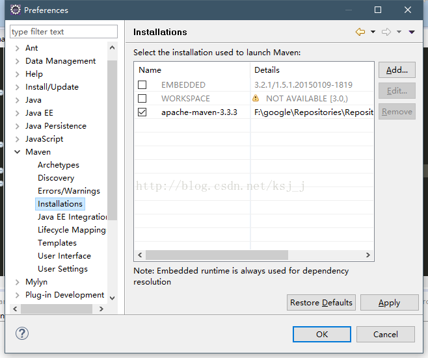Image resolution: width=428 pixels, height=358 pixels.
Task: Click Restore Defaults button
Action: (321, 303)
